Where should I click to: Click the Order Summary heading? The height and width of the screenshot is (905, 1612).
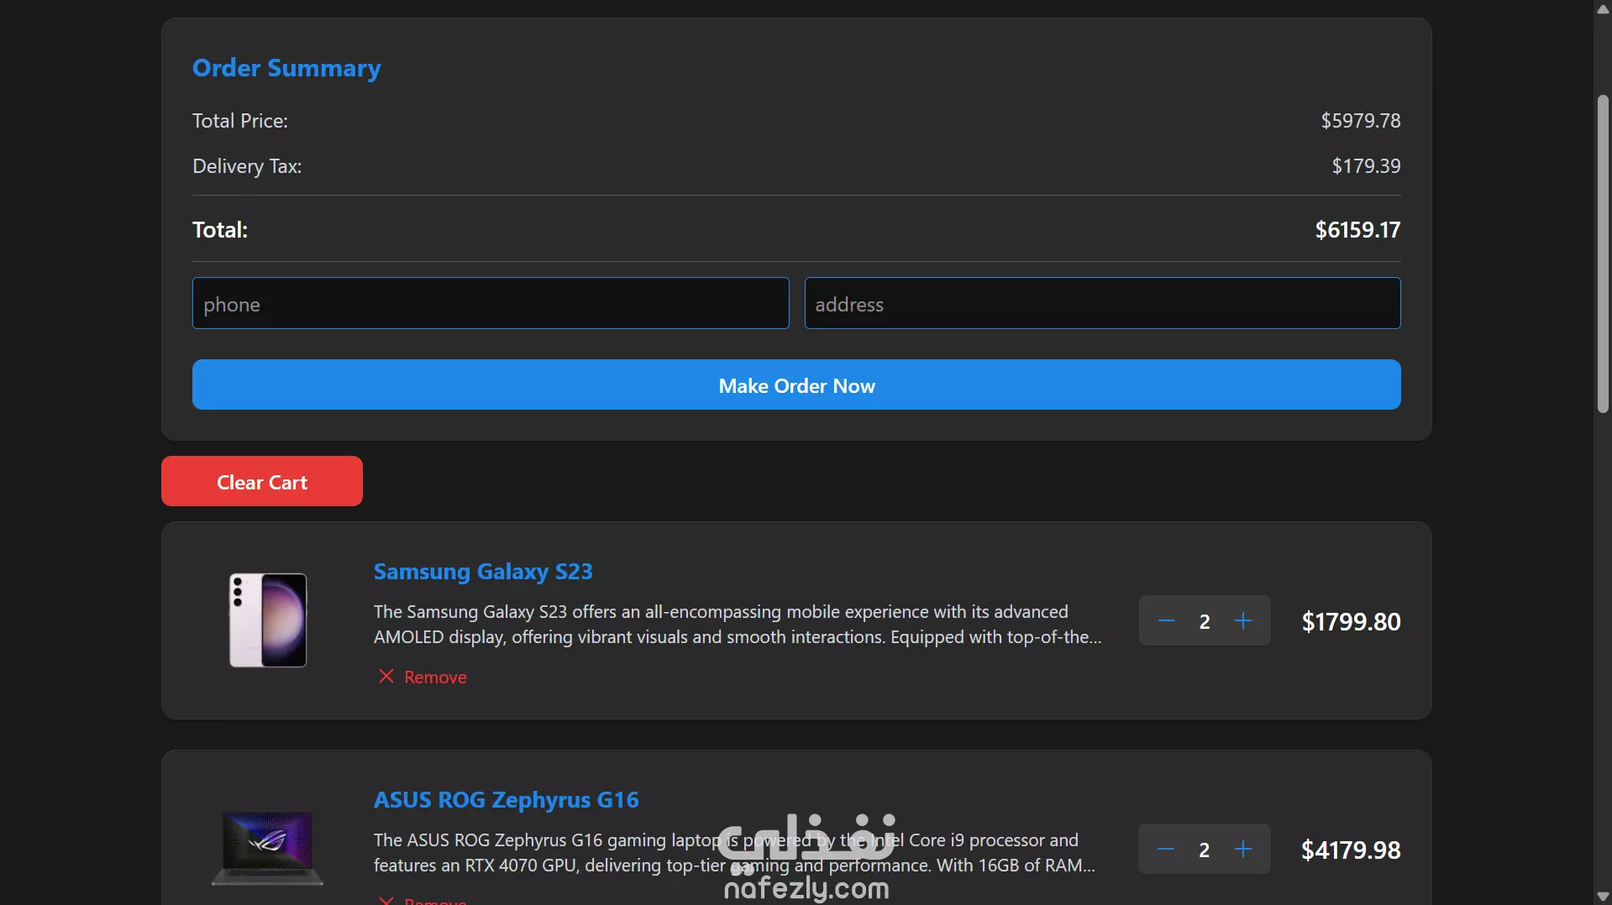pos(286,68)
